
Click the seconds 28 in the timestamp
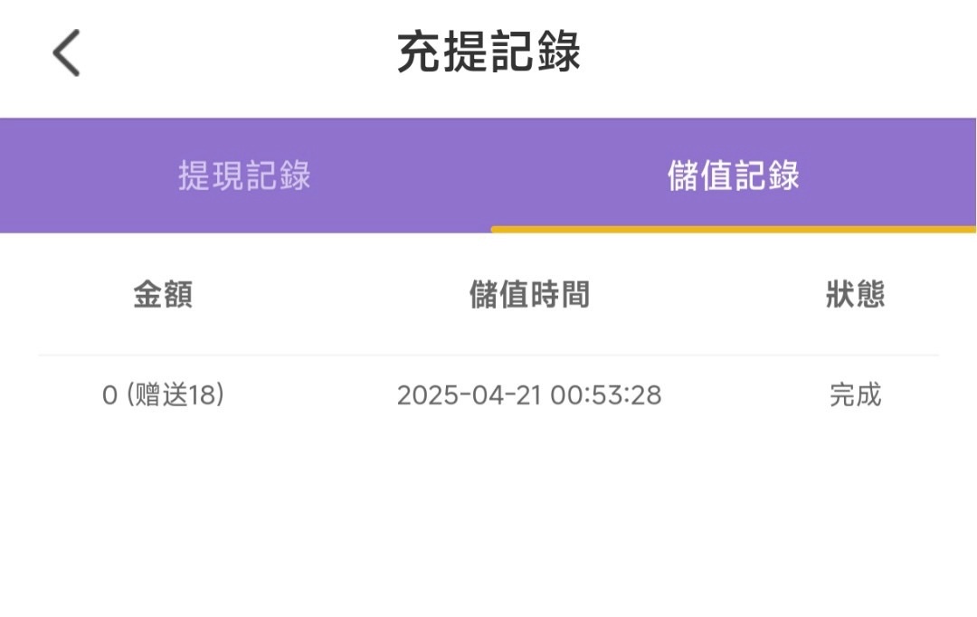[647, 396]
